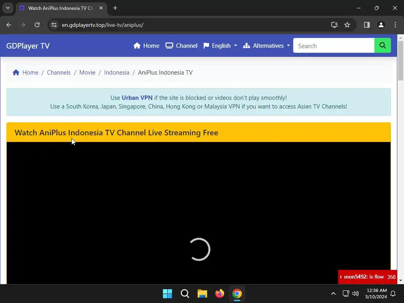This screenshot has width=404, height=303.
Task: Reload the page with refresh icon
Action: (x=37, y=25)
